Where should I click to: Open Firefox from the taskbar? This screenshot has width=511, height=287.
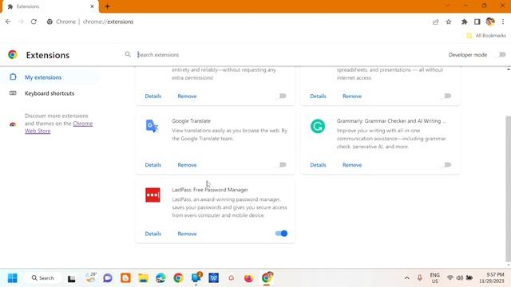tap(248, 278)
